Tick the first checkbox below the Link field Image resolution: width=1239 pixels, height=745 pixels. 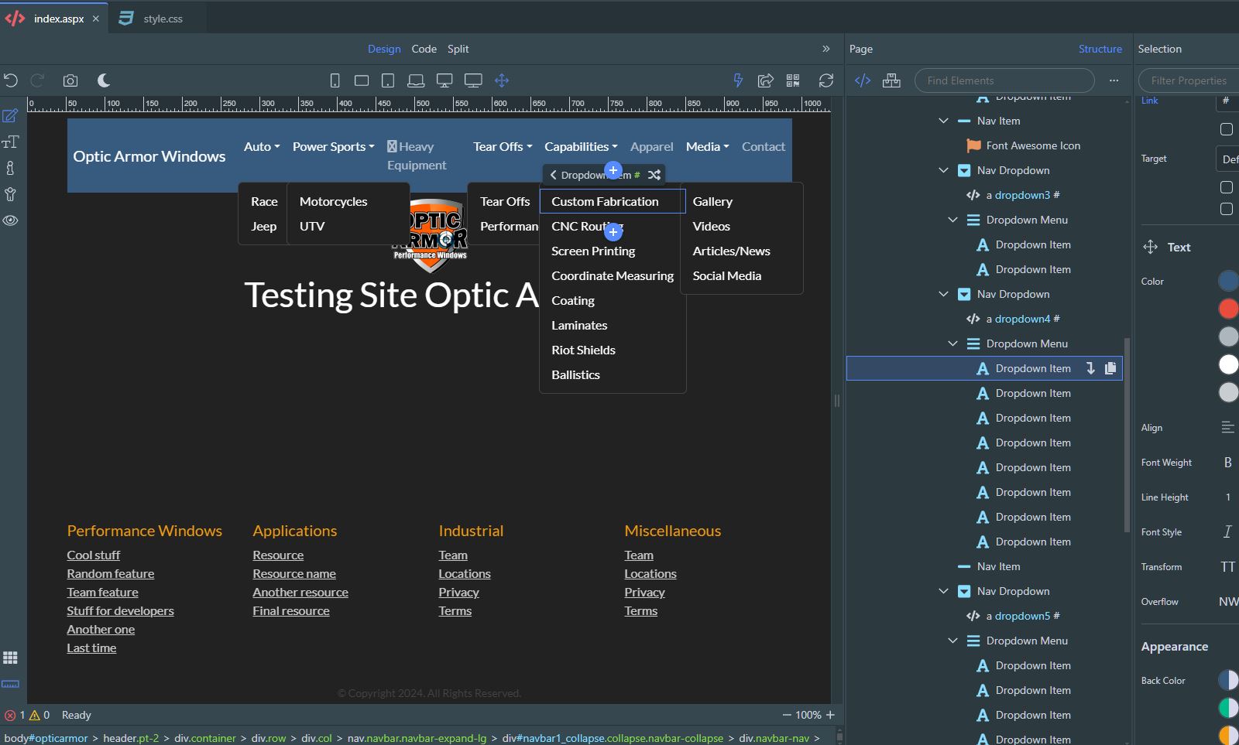1227,129
